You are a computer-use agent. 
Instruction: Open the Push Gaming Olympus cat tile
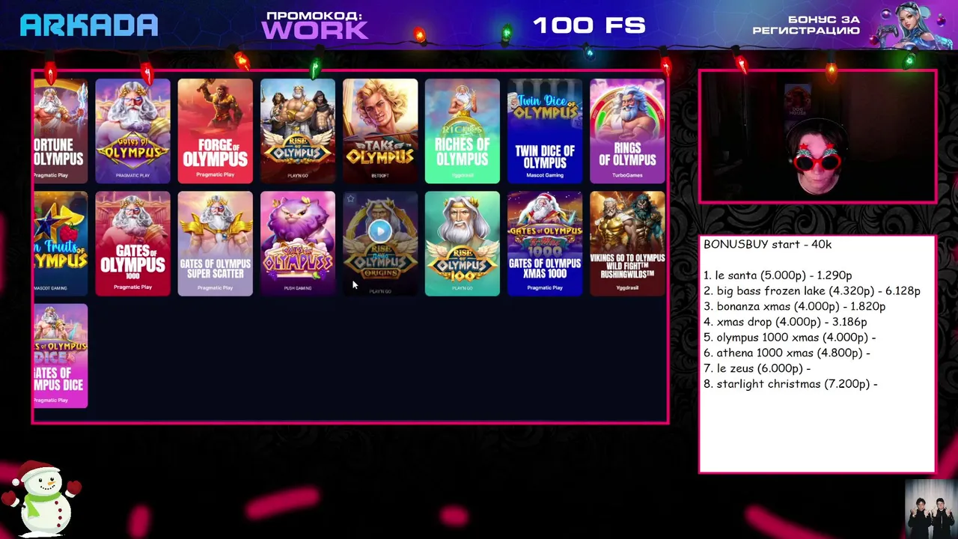point(297,243)
